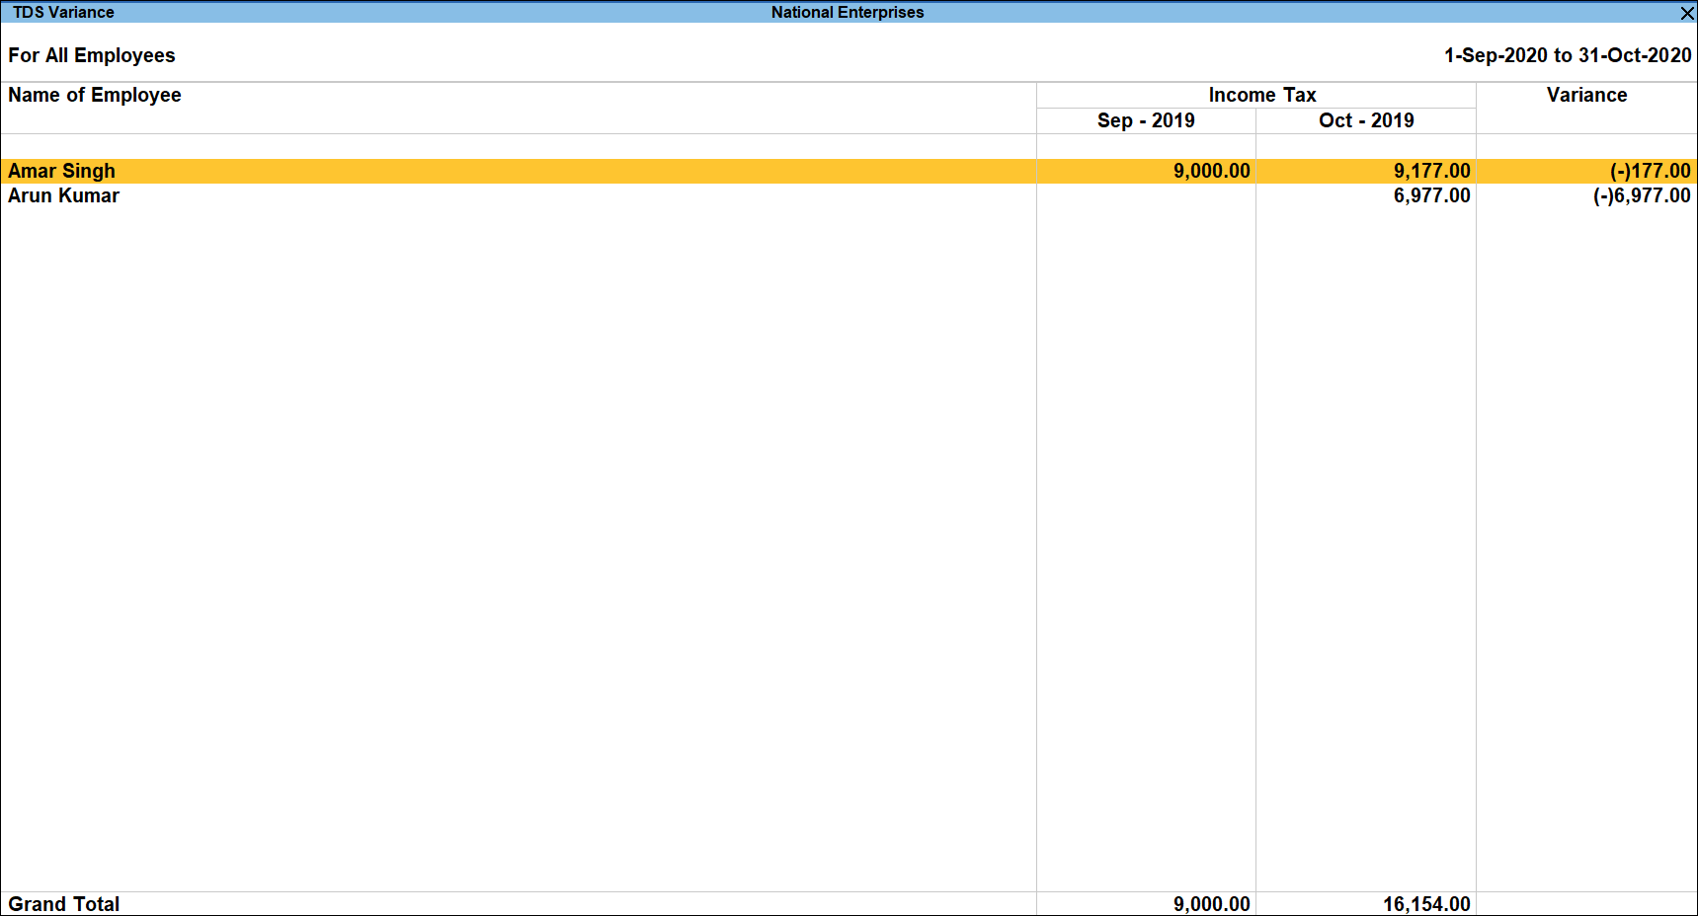
Task: Click Arun Kumar's 6,977.00 October amount
Action: [1430, 195]
